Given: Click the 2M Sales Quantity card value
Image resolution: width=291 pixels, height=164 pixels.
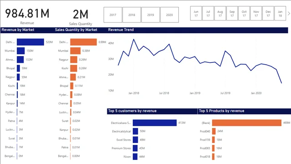Looking at the screenshot, I should tap(80, 14).
